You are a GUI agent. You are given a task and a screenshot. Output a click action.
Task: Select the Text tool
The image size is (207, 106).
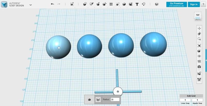[x=137, y=4]
